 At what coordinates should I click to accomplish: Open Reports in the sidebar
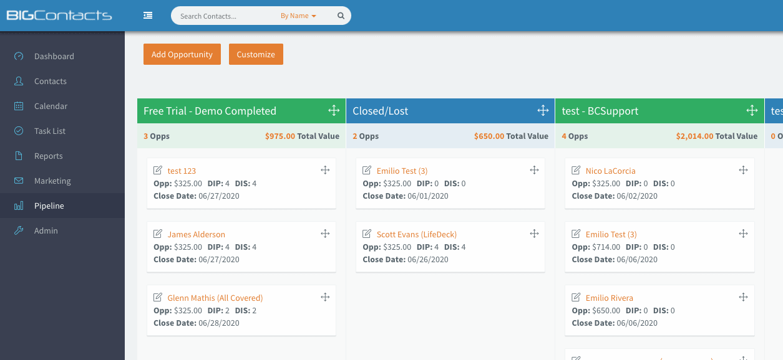coord(62,156)
